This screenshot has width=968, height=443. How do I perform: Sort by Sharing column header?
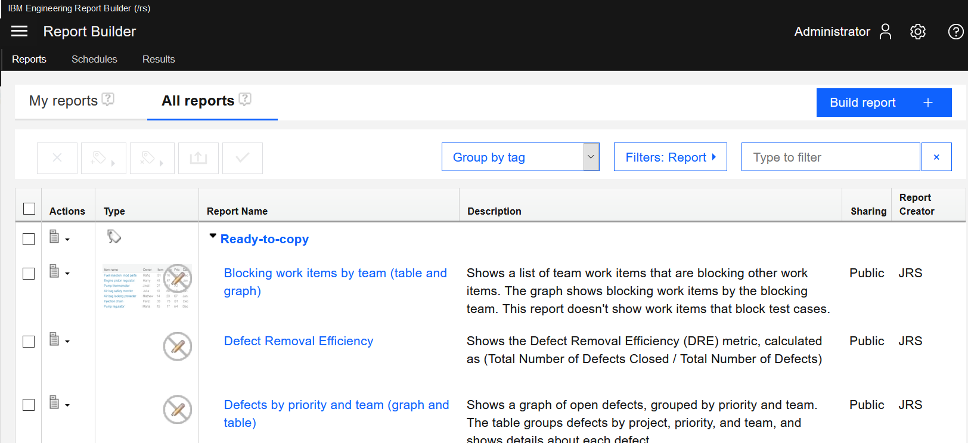(x=868, y=211)
